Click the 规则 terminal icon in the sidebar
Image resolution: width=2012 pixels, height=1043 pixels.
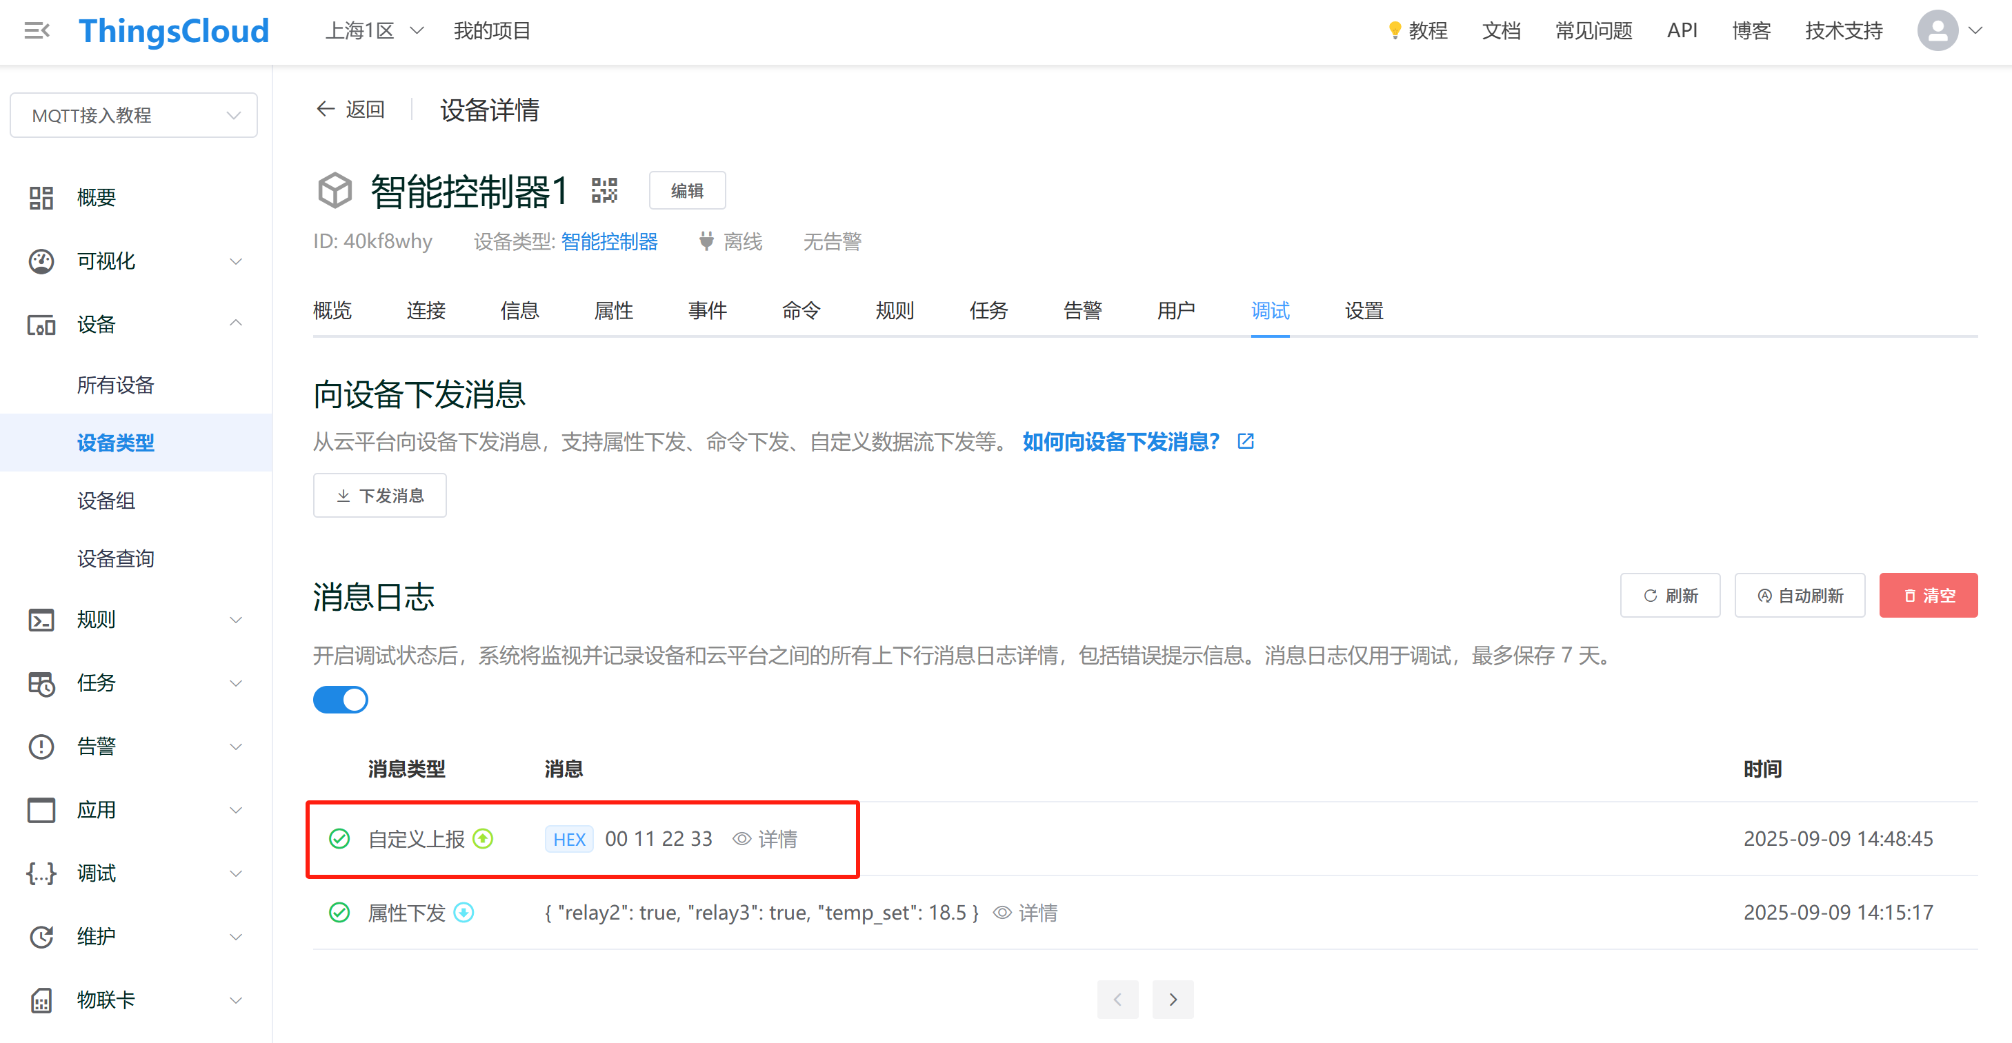pyautogui.click(x=41, y=620)
